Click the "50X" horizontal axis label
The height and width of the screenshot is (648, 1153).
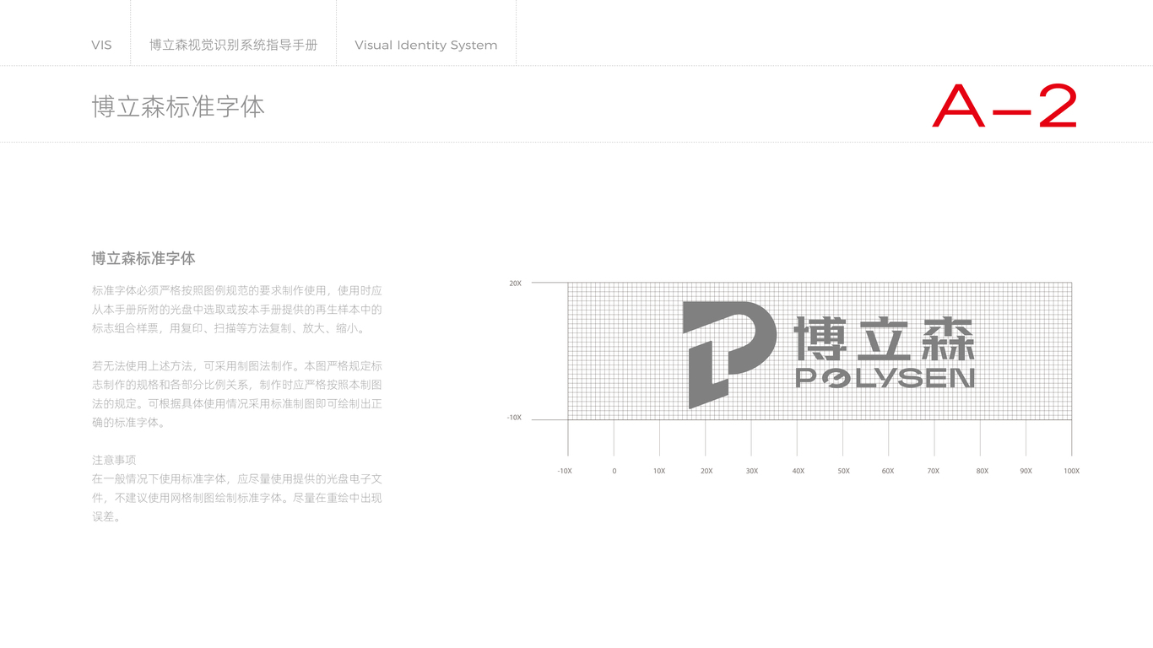pyautogui.click(x=844, y=471)
